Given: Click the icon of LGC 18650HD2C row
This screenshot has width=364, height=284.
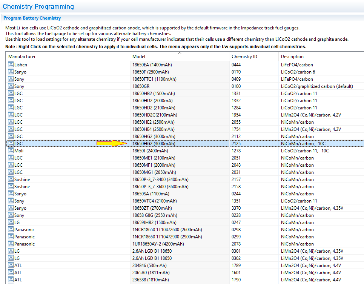Looking at the screenshot, I should click(11, 115).
